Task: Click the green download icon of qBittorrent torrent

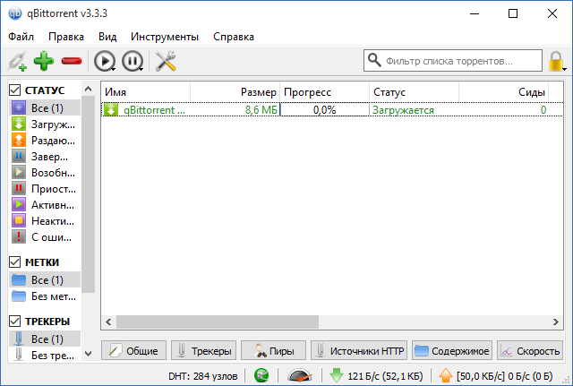Action: tap(111, 109)
